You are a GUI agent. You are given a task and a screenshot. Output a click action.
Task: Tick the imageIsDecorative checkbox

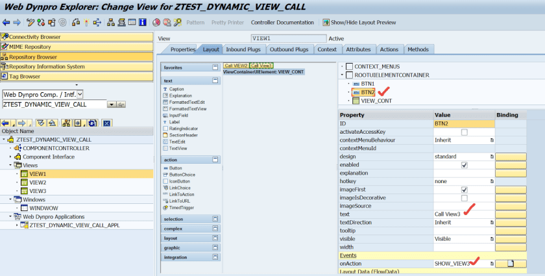pos(464,198)
